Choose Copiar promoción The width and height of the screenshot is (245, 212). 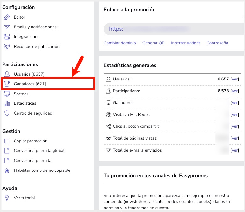point(31,141)
